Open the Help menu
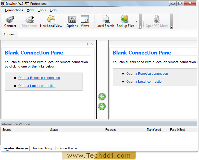This screenshot has height=160, width=199. point(53,10)
